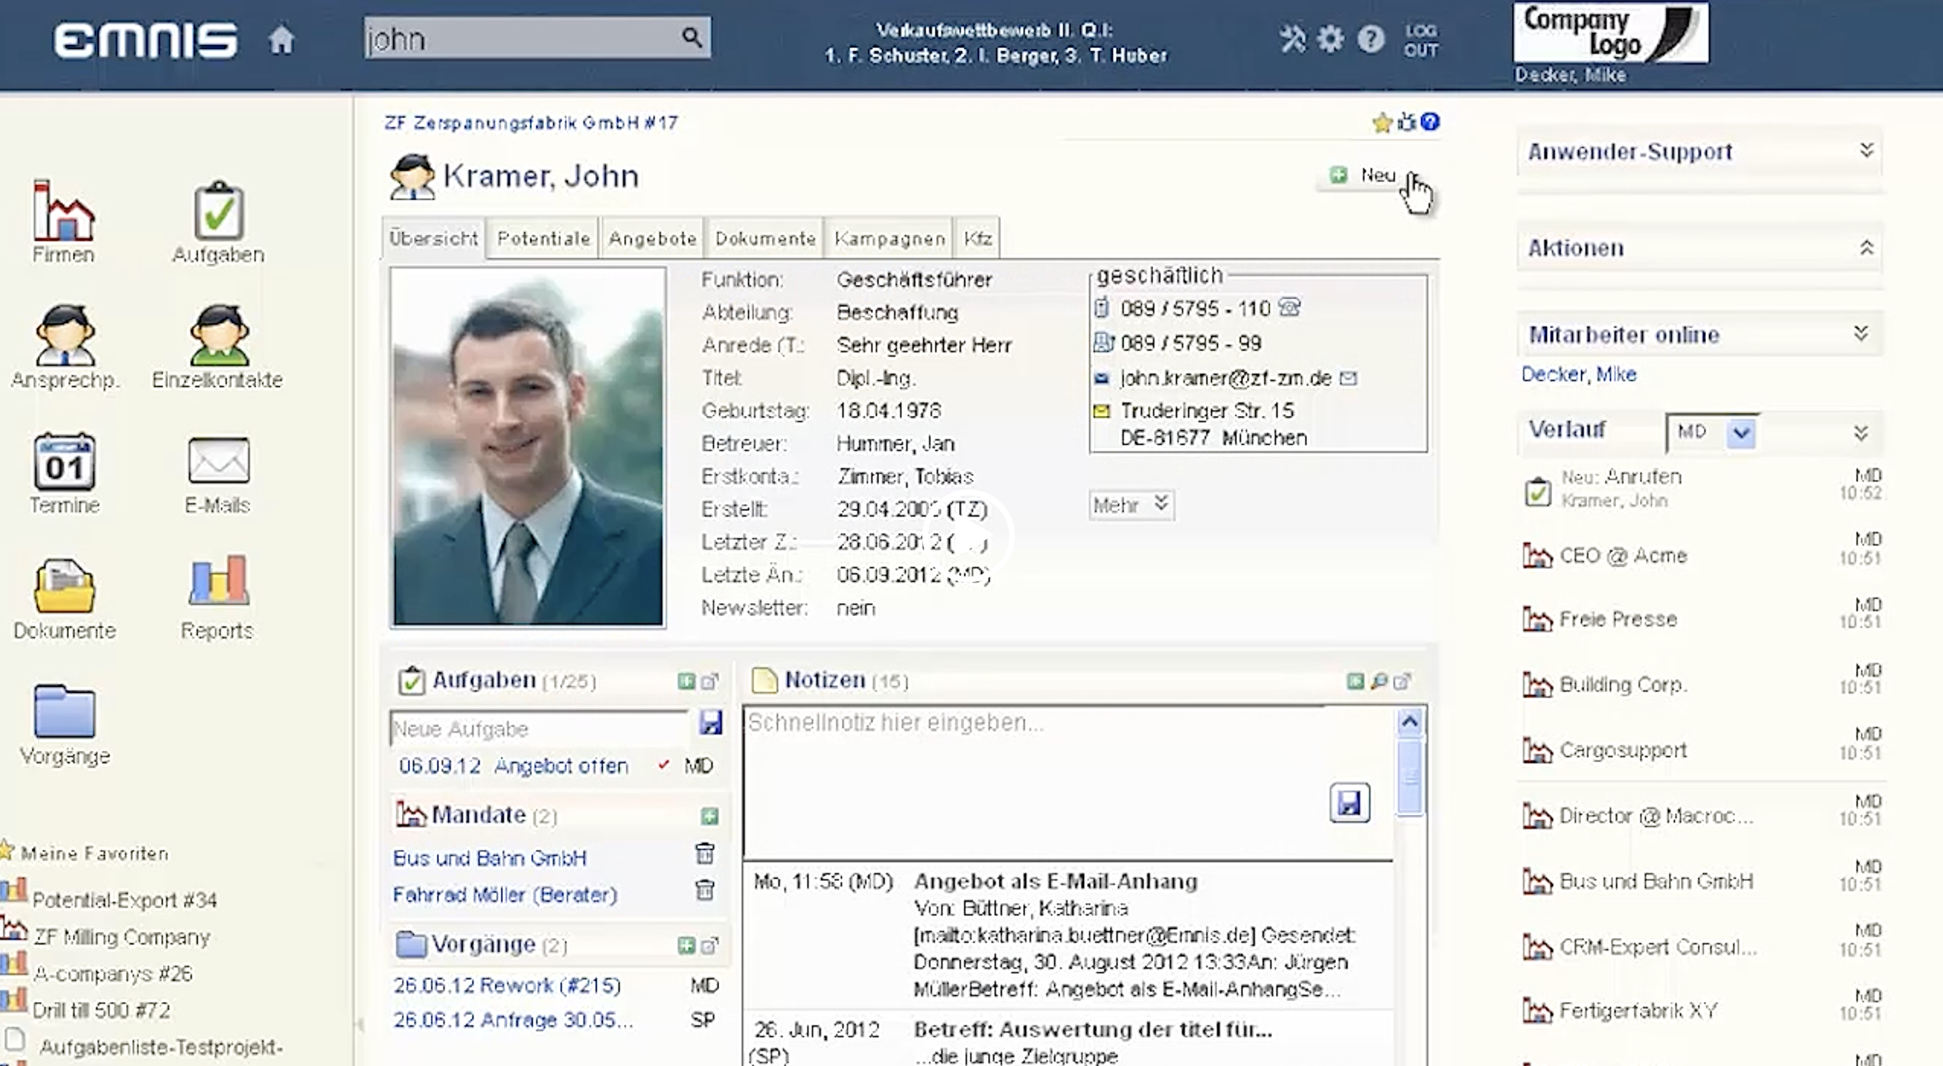Save quick note with floppy disk icon
The width and height of the screenshot is (1943, 1066).
point(1349,802)
